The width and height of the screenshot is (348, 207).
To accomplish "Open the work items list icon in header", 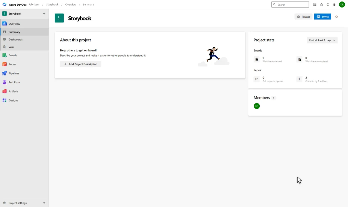I will click(x=315, y=5).
